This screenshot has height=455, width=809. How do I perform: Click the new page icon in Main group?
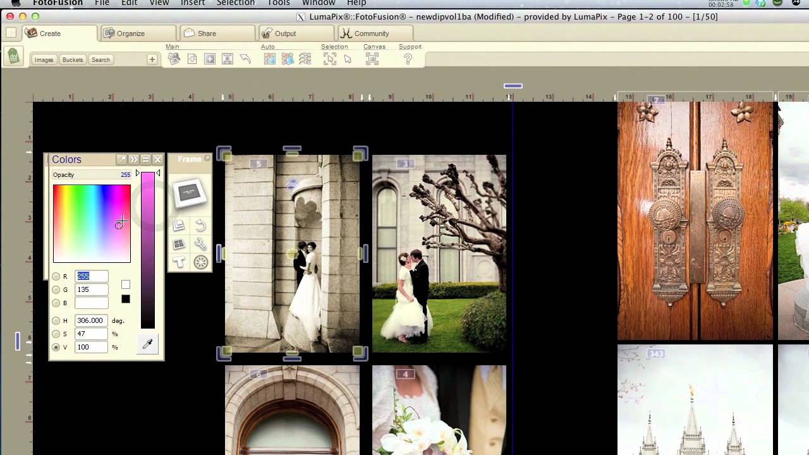click(192, 59)
